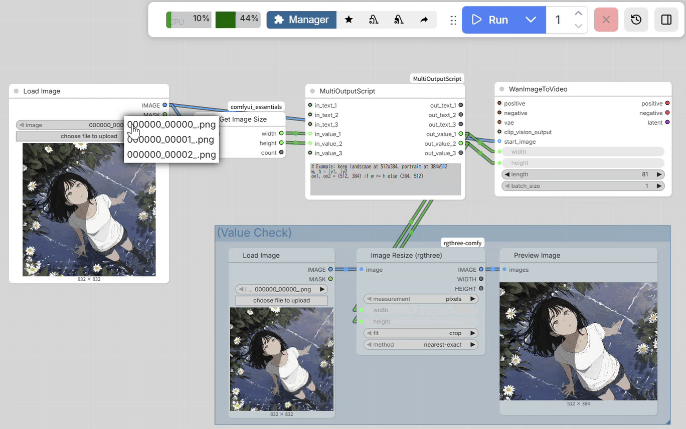Collapse the MultiOutputScript node via its title dot
The width and height of the screenshot is (686, 429).
coord(312,91)
